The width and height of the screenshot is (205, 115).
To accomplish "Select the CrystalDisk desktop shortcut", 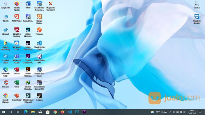I will 28,18.
